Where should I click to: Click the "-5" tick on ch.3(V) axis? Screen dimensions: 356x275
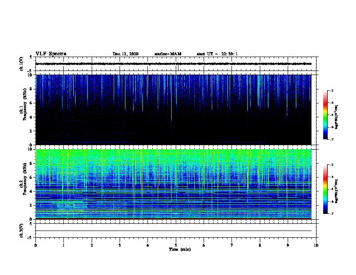(31, 238)
